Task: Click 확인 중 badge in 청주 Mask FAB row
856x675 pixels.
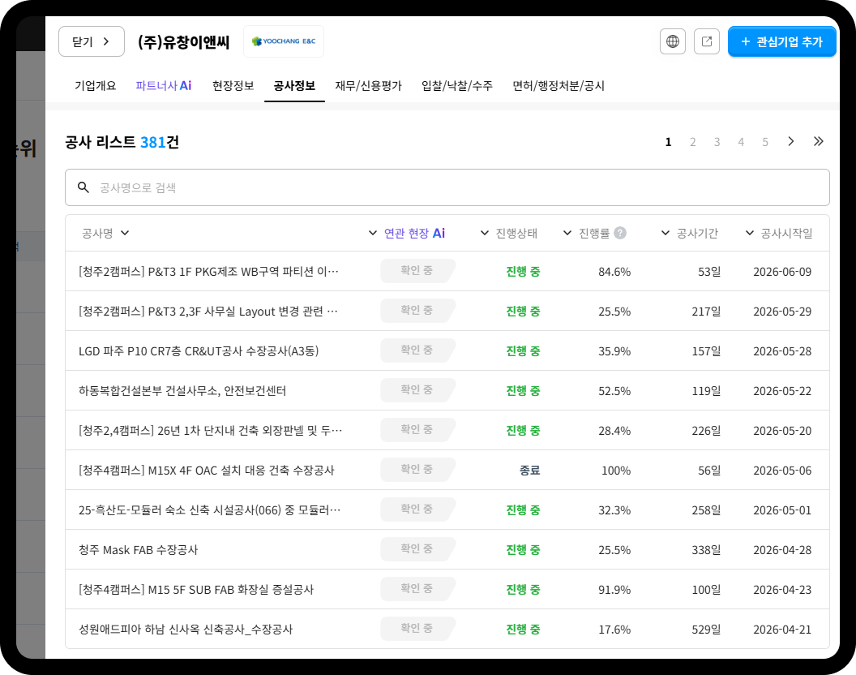Action: tap(417, 549)
